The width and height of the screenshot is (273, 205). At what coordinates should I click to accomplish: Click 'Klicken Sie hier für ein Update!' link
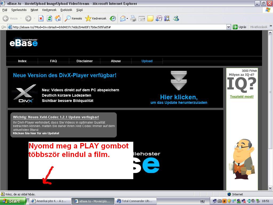[36, 133]
